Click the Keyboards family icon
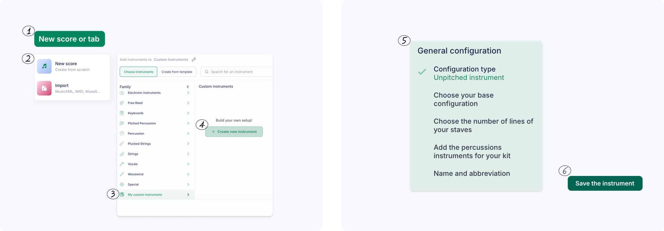The width and height of the screenshot is (664, 231). pyautogui.click(x=122, y=113)
